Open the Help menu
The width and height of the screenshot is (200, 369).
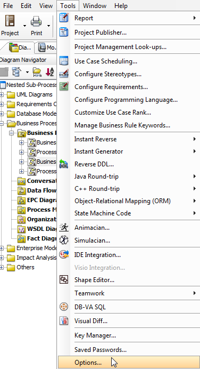121,5
